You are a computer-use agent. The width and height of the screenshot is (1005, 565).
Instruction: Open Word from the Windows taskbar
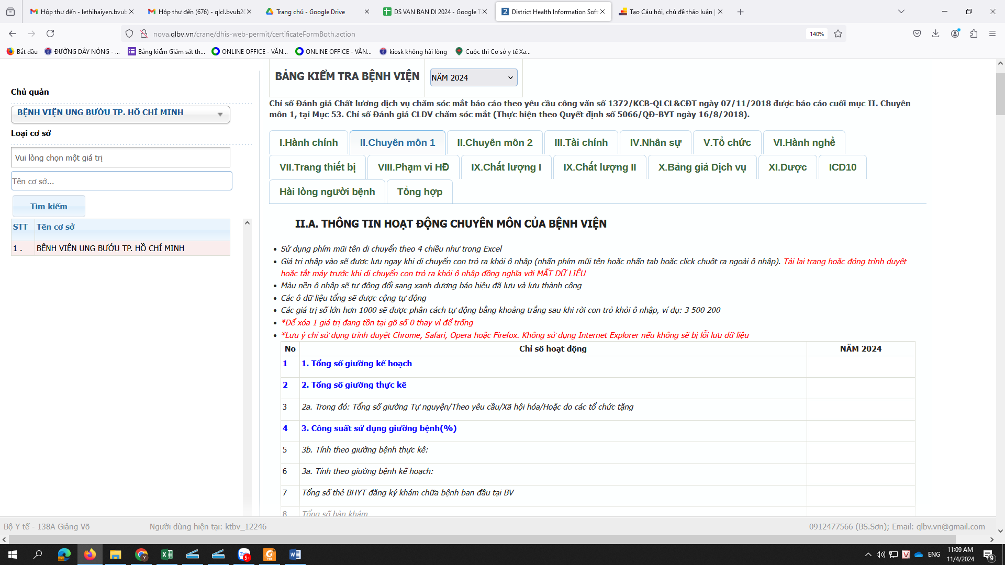(x=295, y=555)
